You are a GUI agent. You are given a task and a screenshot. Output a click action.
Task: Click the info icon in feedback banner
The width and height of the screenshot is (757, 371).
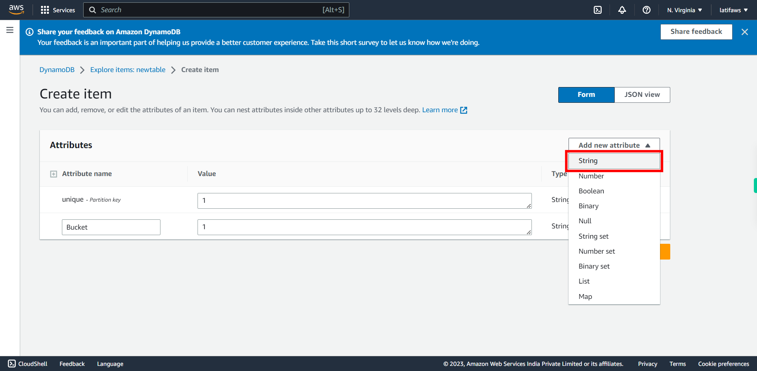click(30, 32)
